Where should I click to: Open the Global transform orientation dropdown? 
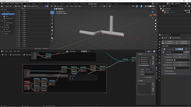[x=95, y=6]
